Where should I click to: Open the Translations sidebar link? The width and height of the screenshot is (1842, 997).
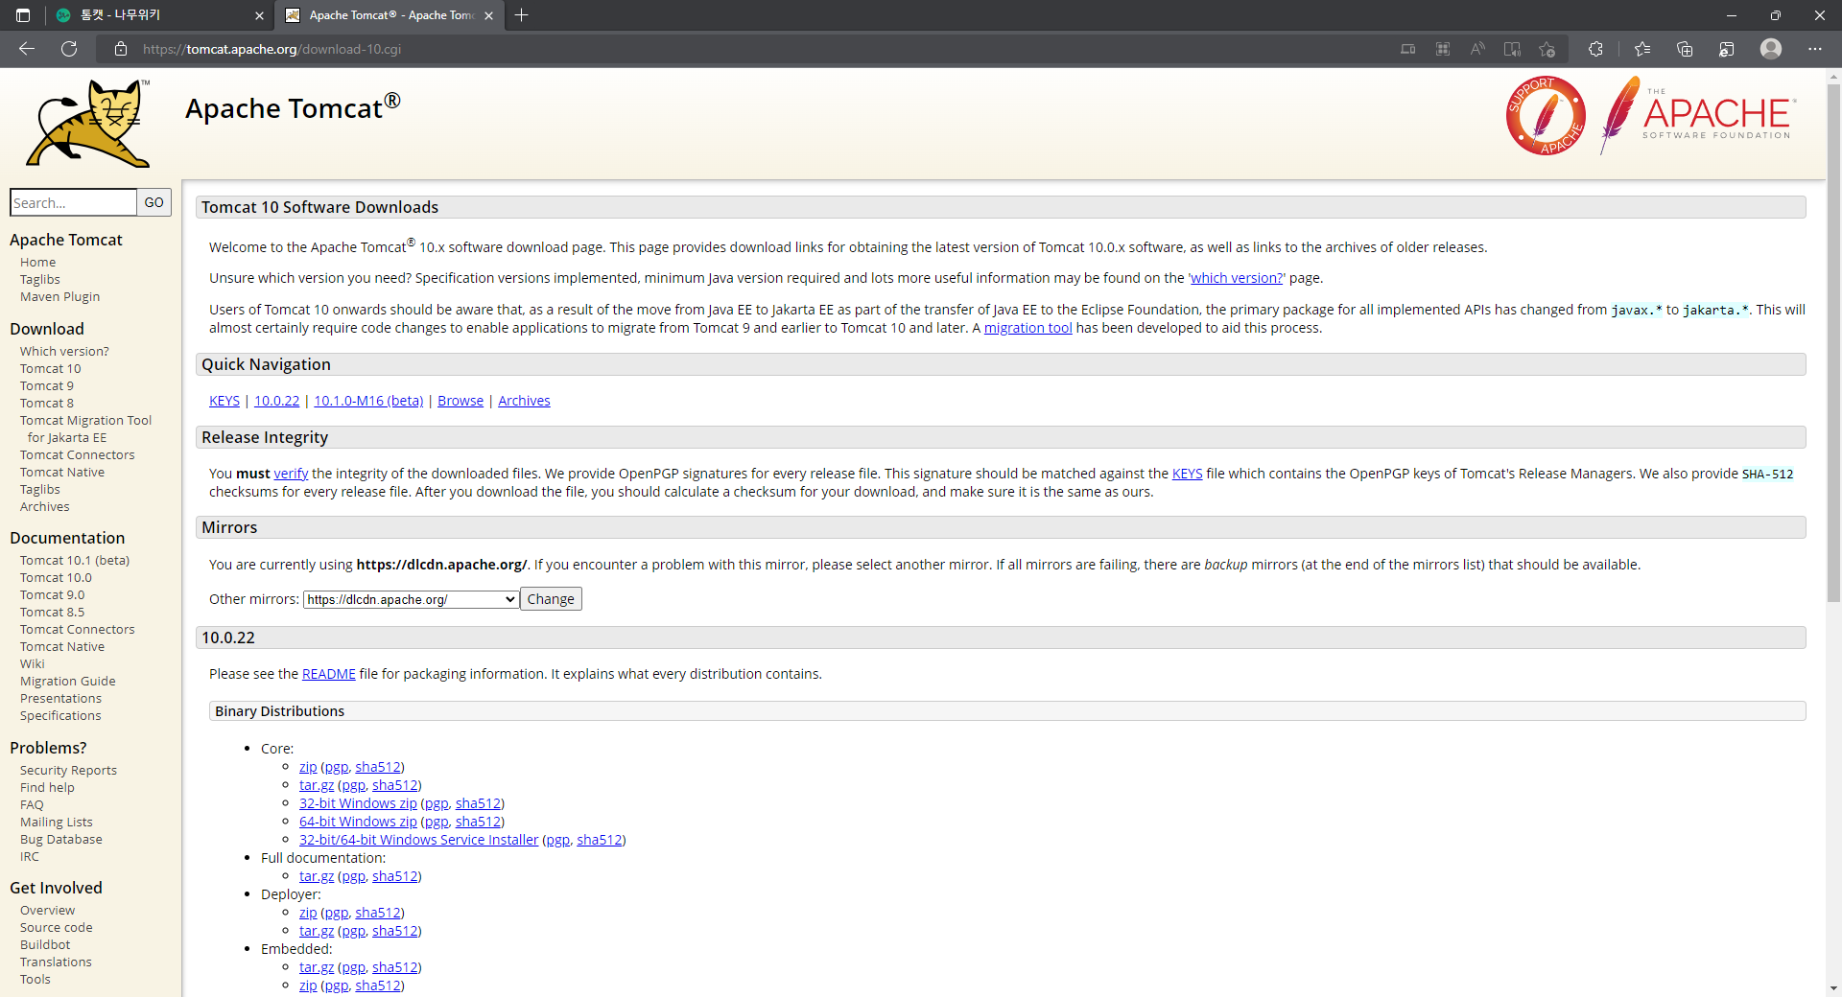coord(56,962)
